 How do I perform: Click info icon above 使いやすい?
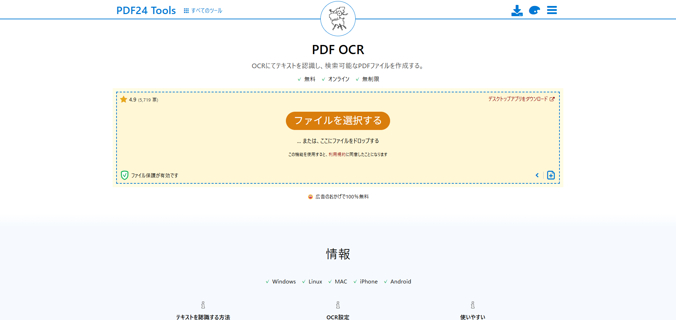[473, 305]
